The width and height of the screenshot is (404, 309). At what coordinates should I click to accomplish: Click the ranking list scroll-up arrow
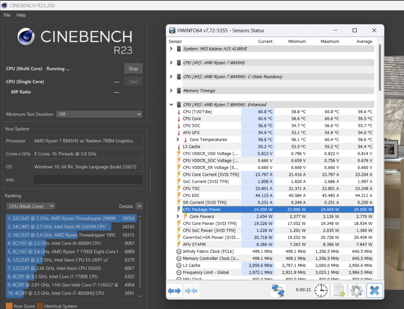(x=140, y=217)
